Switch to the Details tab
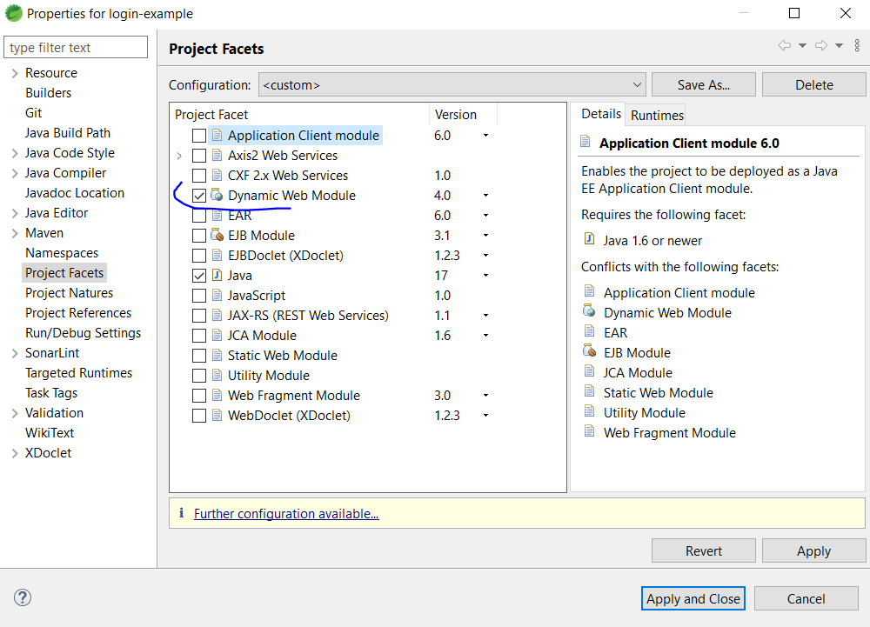This screenshot has width=870, height=627. (601, 114)
